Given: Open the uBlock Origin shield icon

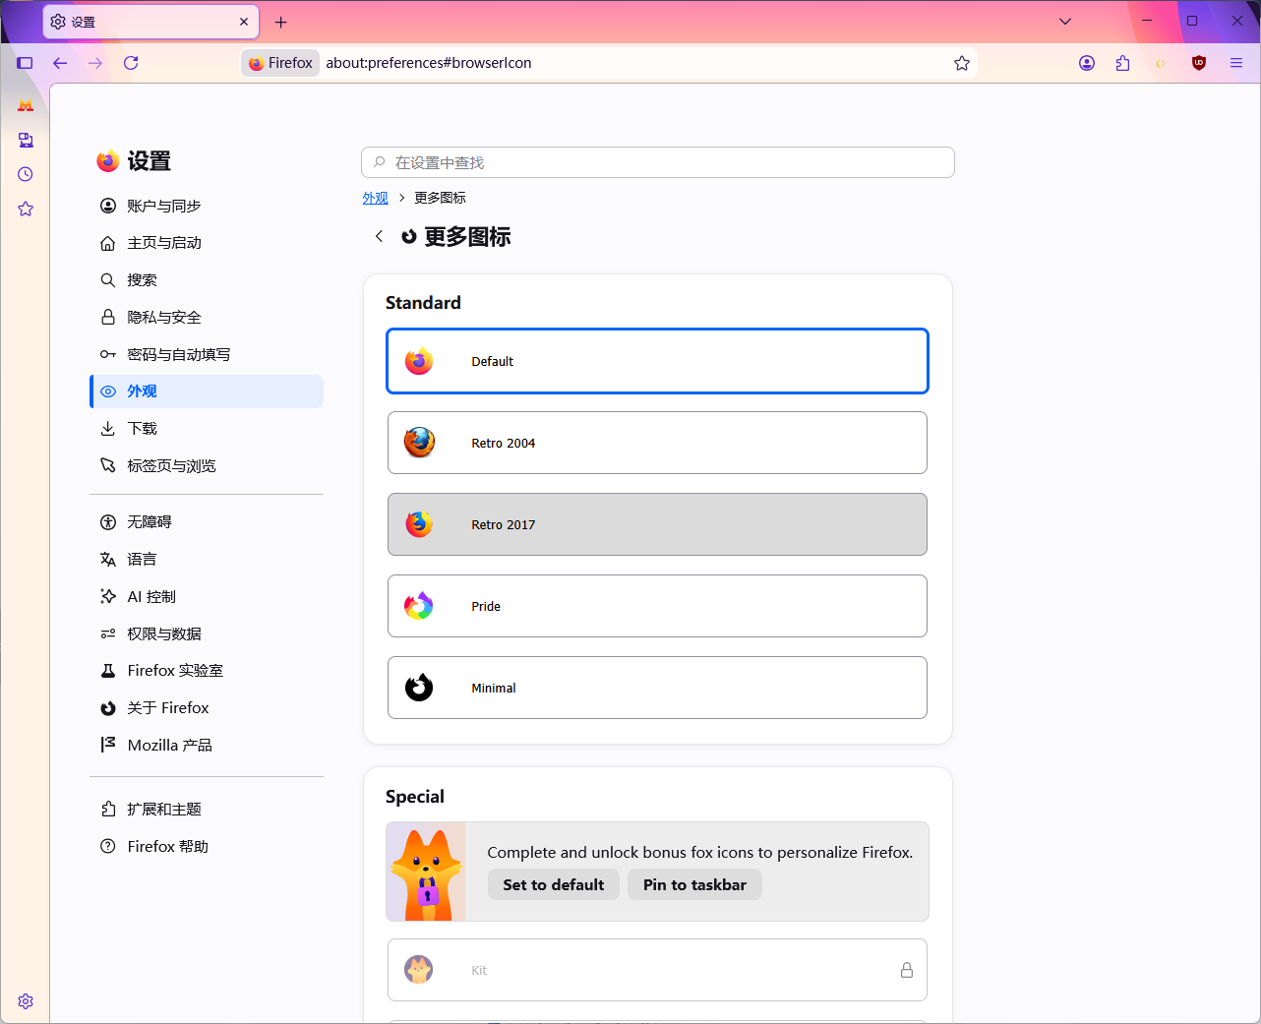Looking at the screenshot, I should pos(1199,63).
